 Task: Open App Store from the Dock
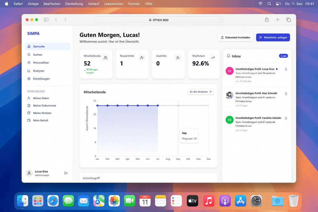[x=240, y=201]
